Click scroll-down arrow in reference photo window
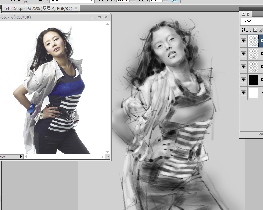Viewport: 263px width, 210px height. click(107, 152)
